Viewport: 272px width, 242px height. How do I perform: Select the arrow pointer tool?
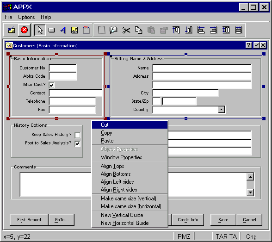(x=40, y=30)
